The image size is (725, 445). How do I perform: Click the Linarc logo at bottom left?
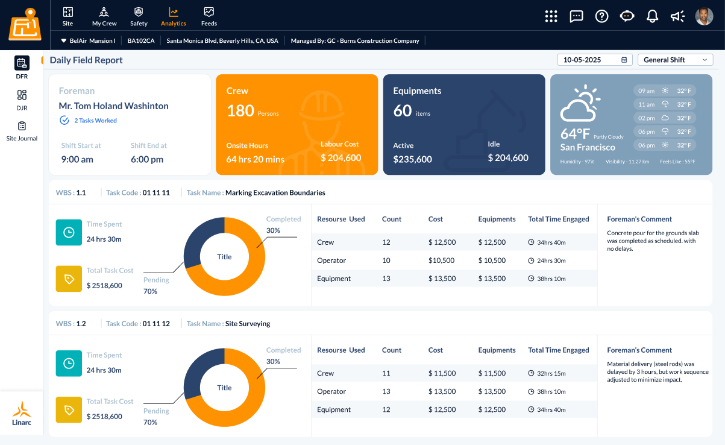[22, 413]
